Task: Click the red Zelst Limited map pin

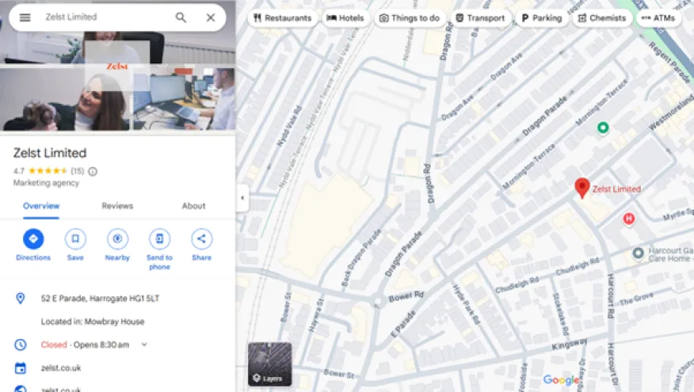Action: click(x=582, y=188)
